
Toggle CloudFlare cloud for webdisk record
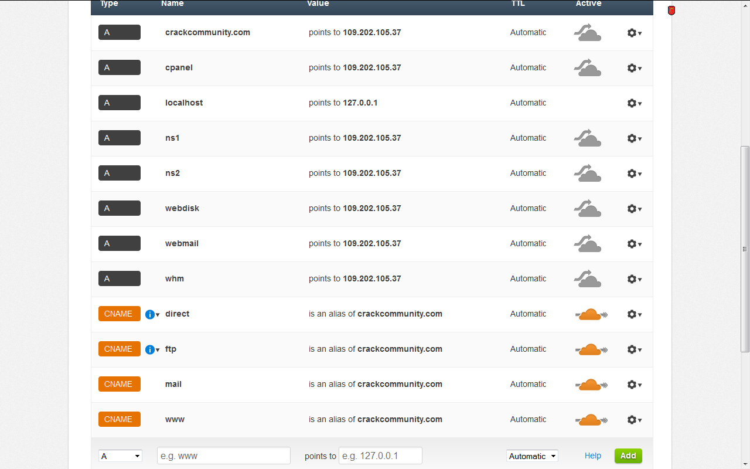[x=587, y=209]
